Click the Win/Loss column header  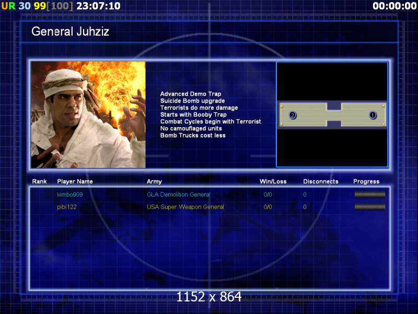click(273, 182)
